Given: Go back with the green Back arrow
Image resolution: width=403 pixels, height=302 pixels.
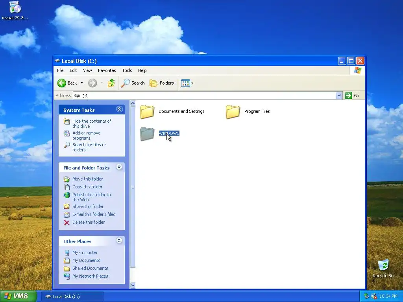Looking at the screenshot, I should coord(67,83).
